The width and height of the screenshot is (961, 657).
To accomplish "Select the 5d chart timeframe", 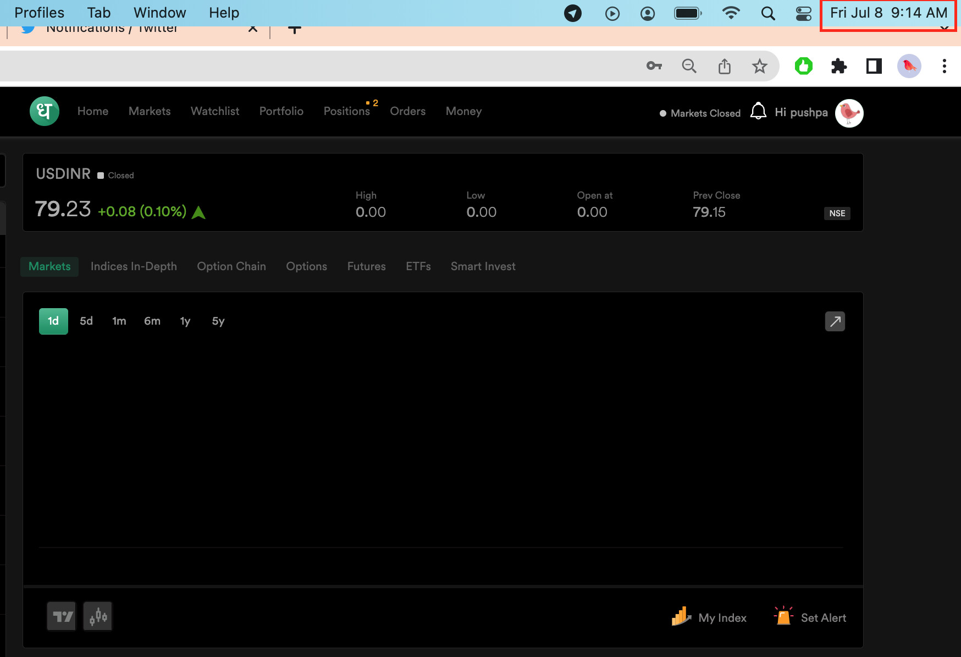I will coord(86,321).
